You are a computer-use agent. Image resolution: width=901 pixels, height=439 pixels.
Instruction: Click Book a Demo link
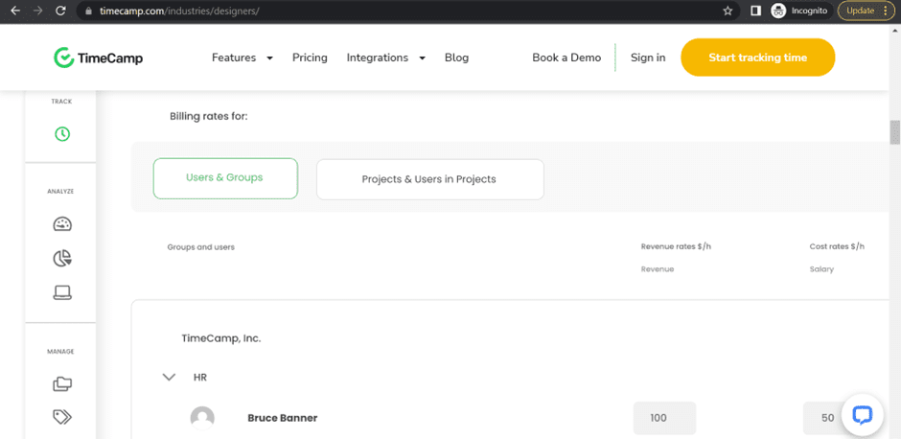[x=566, y=58]
